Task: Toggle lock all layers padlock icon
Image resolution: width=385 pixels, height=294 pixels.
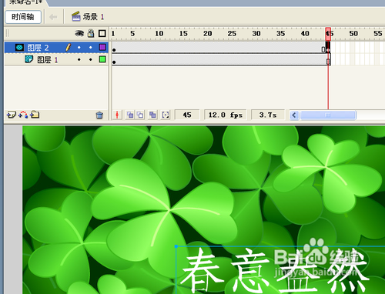Action: (x=91, y=33)
